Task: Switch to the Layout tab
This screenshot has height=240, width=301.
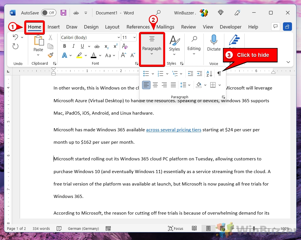Action: (x=112, y=27)
